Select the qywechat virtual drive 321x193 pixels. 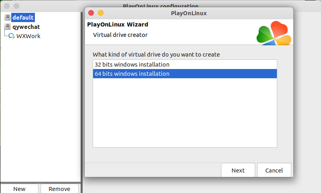(26, 27)
